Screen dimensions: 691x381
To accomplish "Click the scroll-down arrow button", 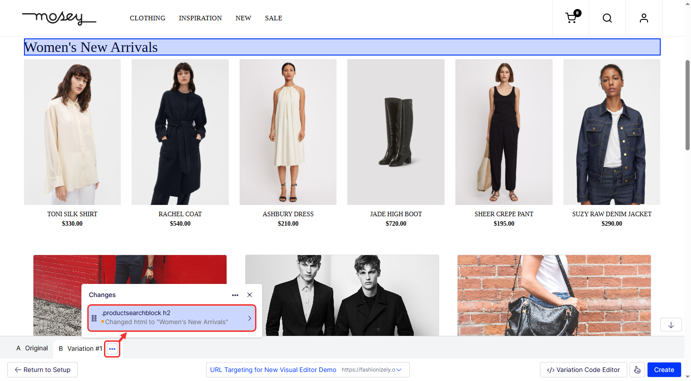I will pyautogui.click(x=671, y=325).
